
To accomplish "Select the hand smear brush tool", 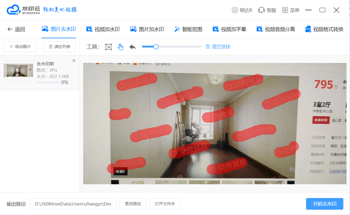I will coord(121,47).
